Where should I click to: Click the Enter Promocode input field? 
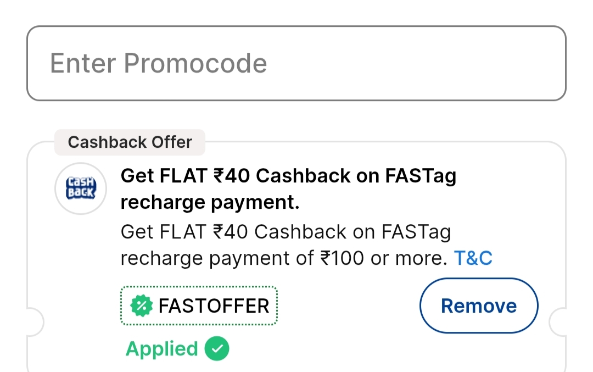(x=296, y=63)
